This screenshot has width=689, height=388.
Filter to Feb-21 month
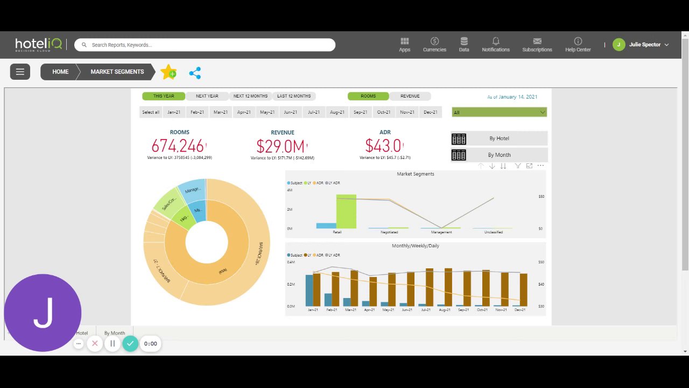pos(198,112)
